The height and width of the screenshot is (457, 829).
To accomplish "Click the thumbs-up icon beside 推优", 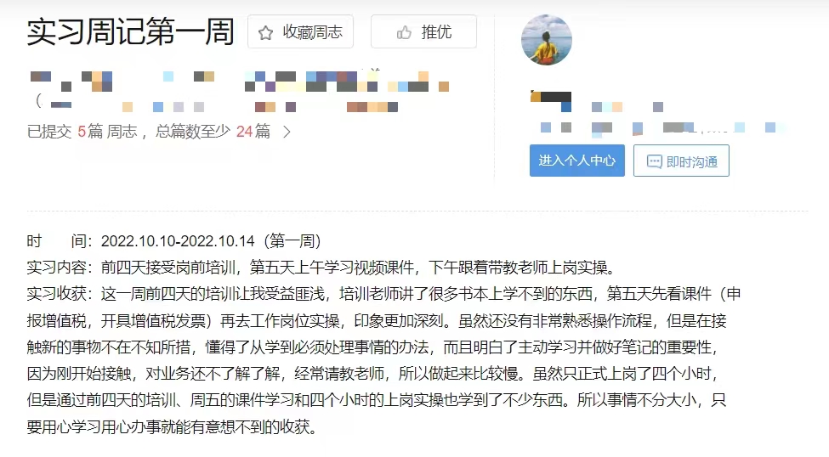I will pos(404,33).
